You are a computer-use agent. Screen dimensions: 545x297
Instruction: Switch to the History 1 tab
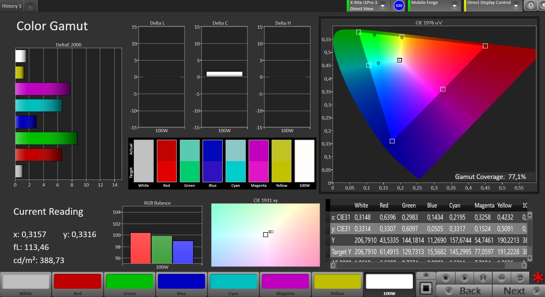click(12, 6)
